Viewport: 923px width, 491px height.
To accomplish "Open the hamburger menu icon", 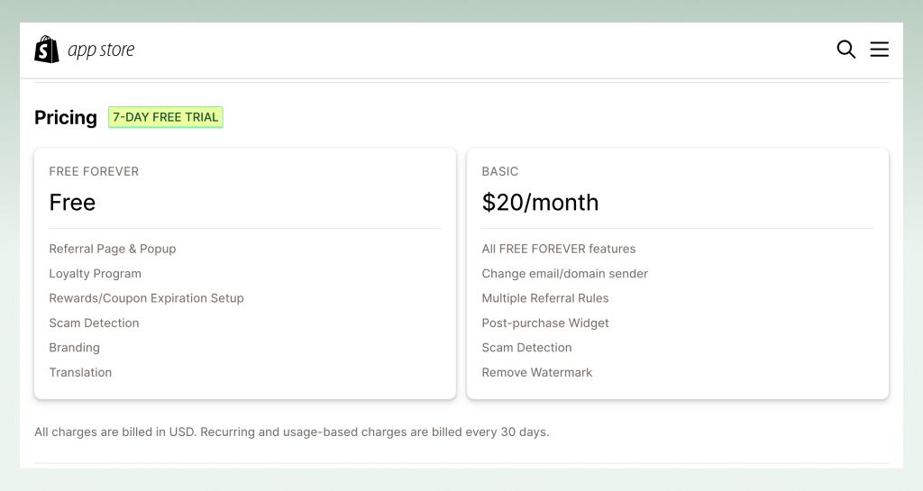I will (x=880, y=50).
